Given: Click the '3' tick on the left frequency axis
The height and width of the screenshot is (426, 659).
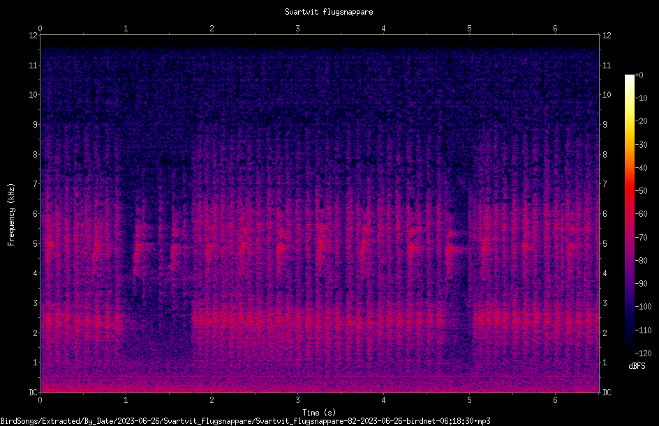Looking at the screenshot, I should click(x=36, y=303).
